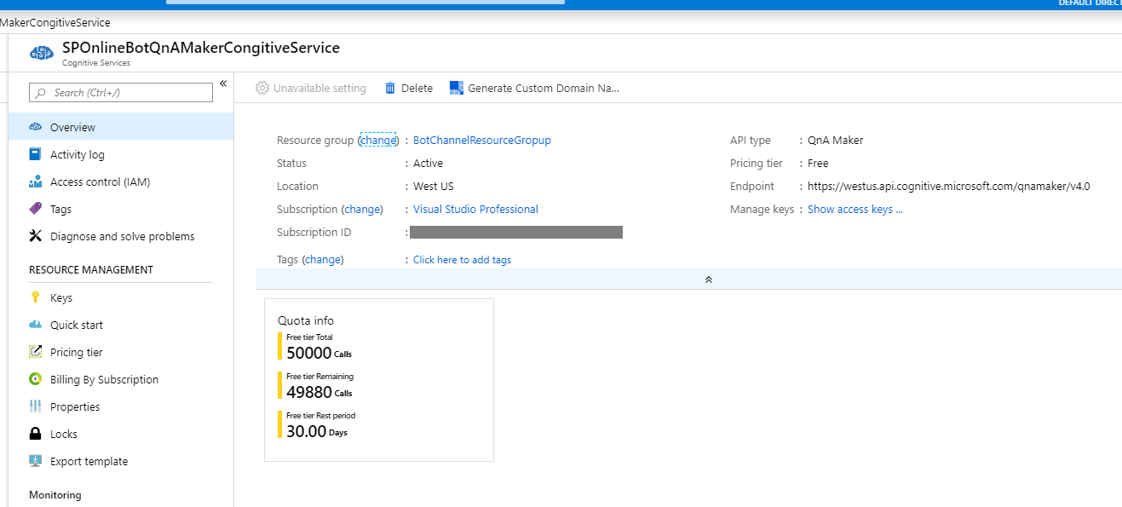The height and width of the screenshot is (507, 1122).
Task: Collapse the essentials section with up chevrons
Action: click(x=708, y=279)
